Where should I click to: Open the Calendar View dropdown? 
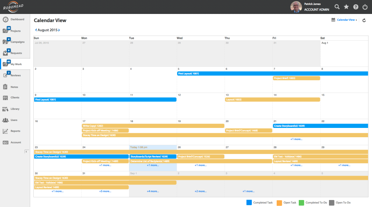click(x=346, y=20)
